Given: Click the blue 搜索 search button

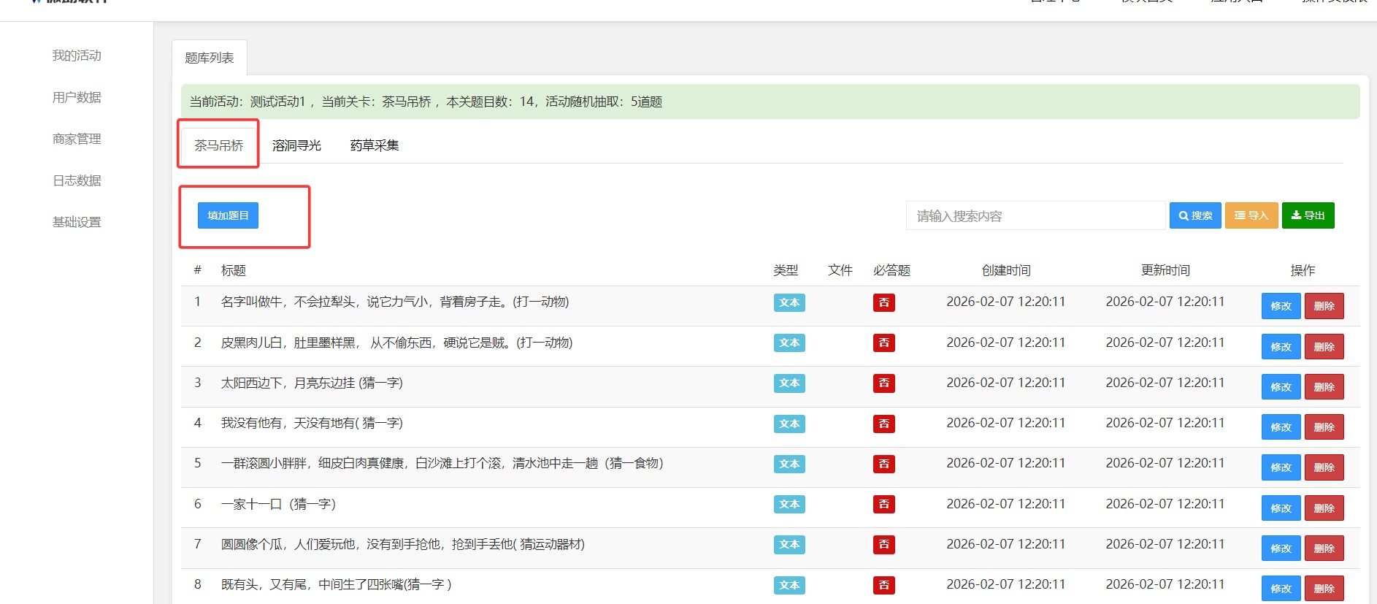Looking at the screenshot, I should pyautogui.click(x=1194, y=215).
